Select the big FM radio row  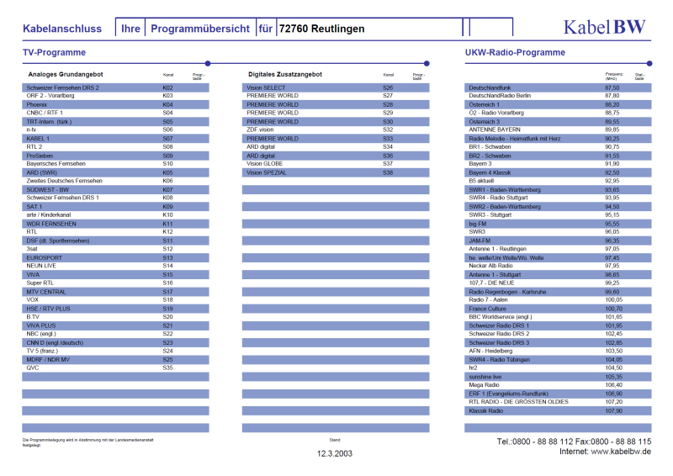[x=558, y=224]
